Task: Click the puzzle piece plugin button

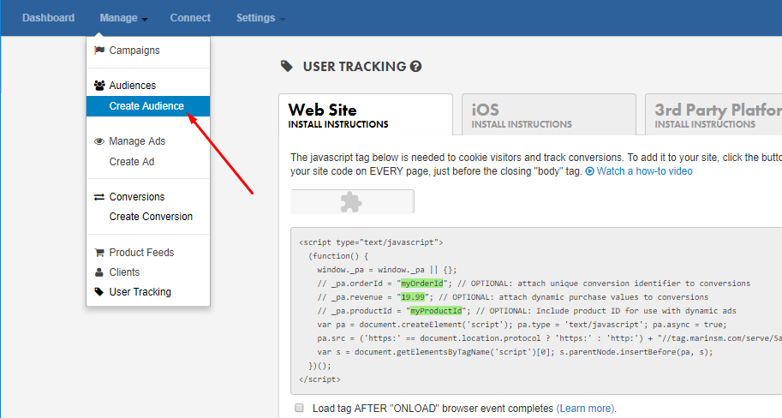Action: [x=352, y=201]
